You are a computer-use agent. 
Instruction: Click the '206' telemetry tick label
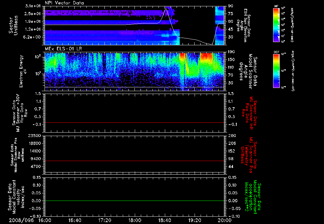pos(232,143)
